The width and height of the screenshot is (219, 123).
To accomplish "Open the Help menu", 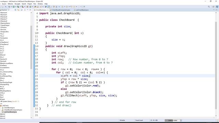I will point(46,4).
